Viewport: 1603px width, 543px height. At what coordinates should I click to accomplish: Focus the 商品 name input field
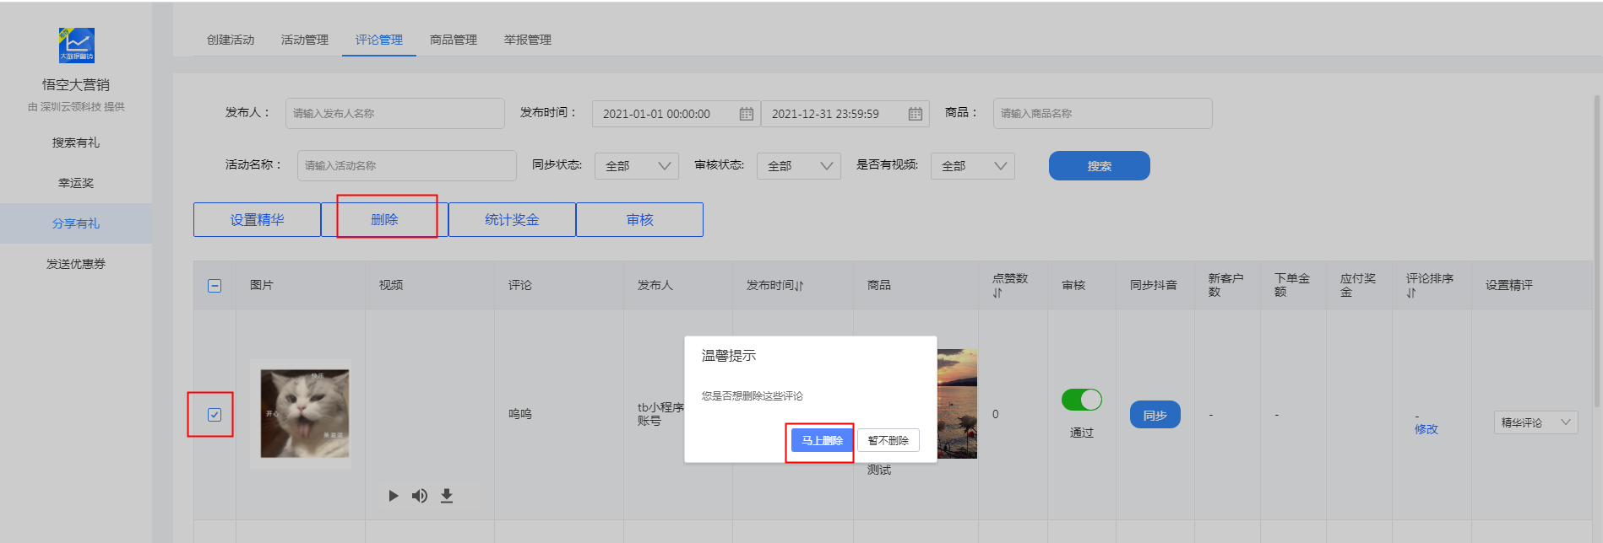[x=1103, y=113]
